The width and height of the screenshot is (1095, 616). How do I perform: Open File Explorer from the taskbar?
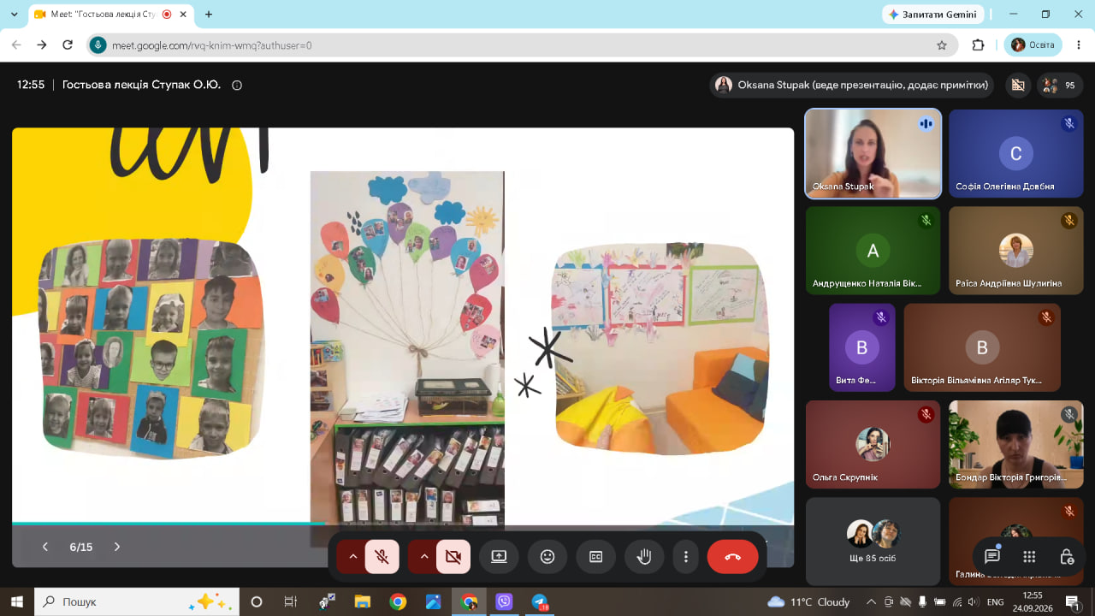click(362, 601)
